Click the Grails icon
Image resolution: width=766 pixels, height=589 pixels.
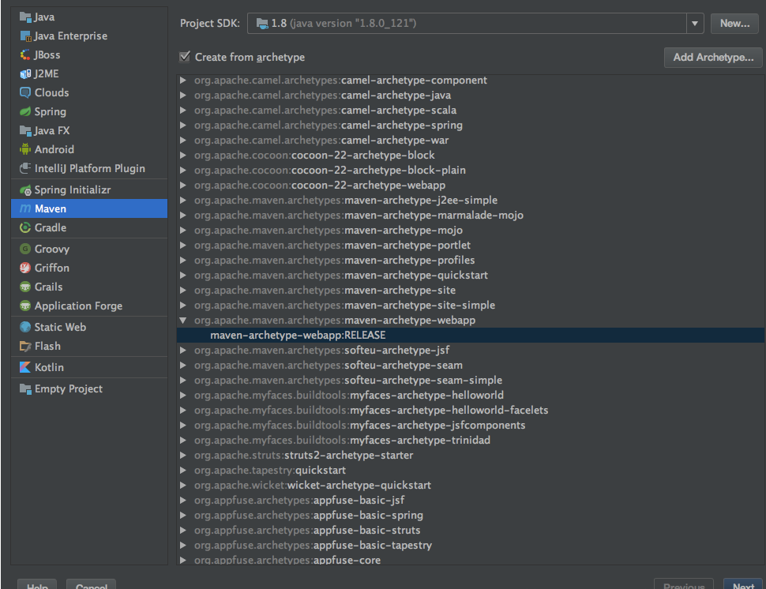click(x=25, y=287)
